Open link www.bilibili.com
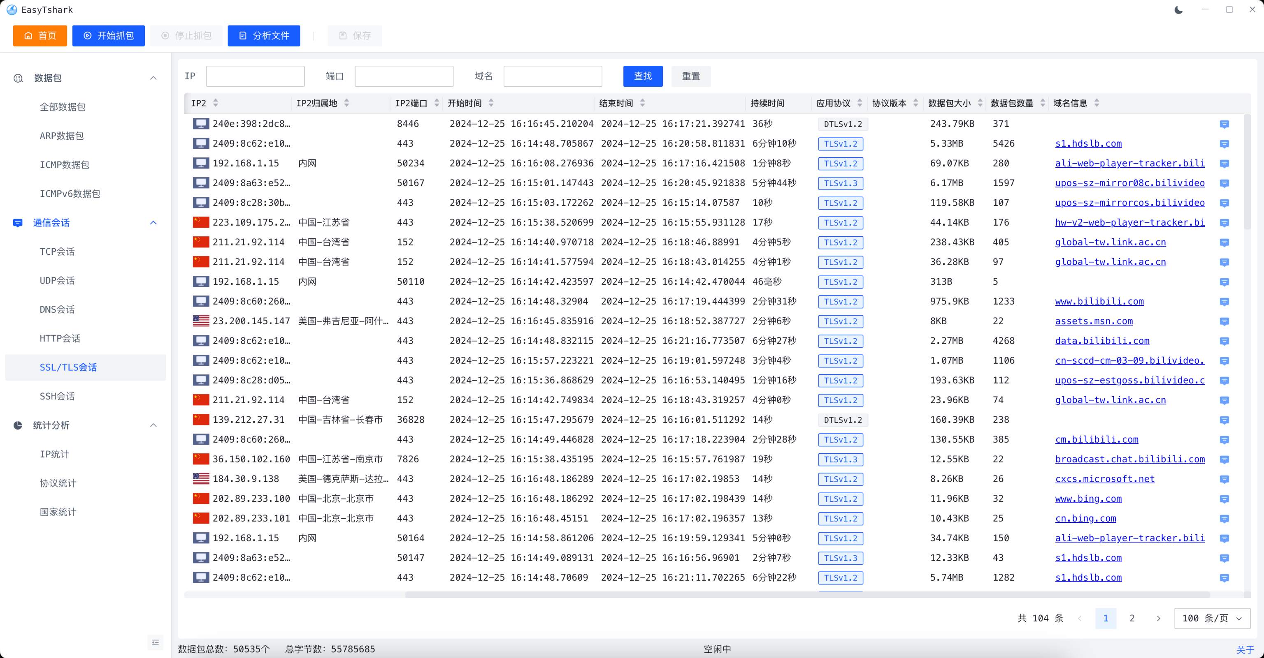 pos(1099,301)
